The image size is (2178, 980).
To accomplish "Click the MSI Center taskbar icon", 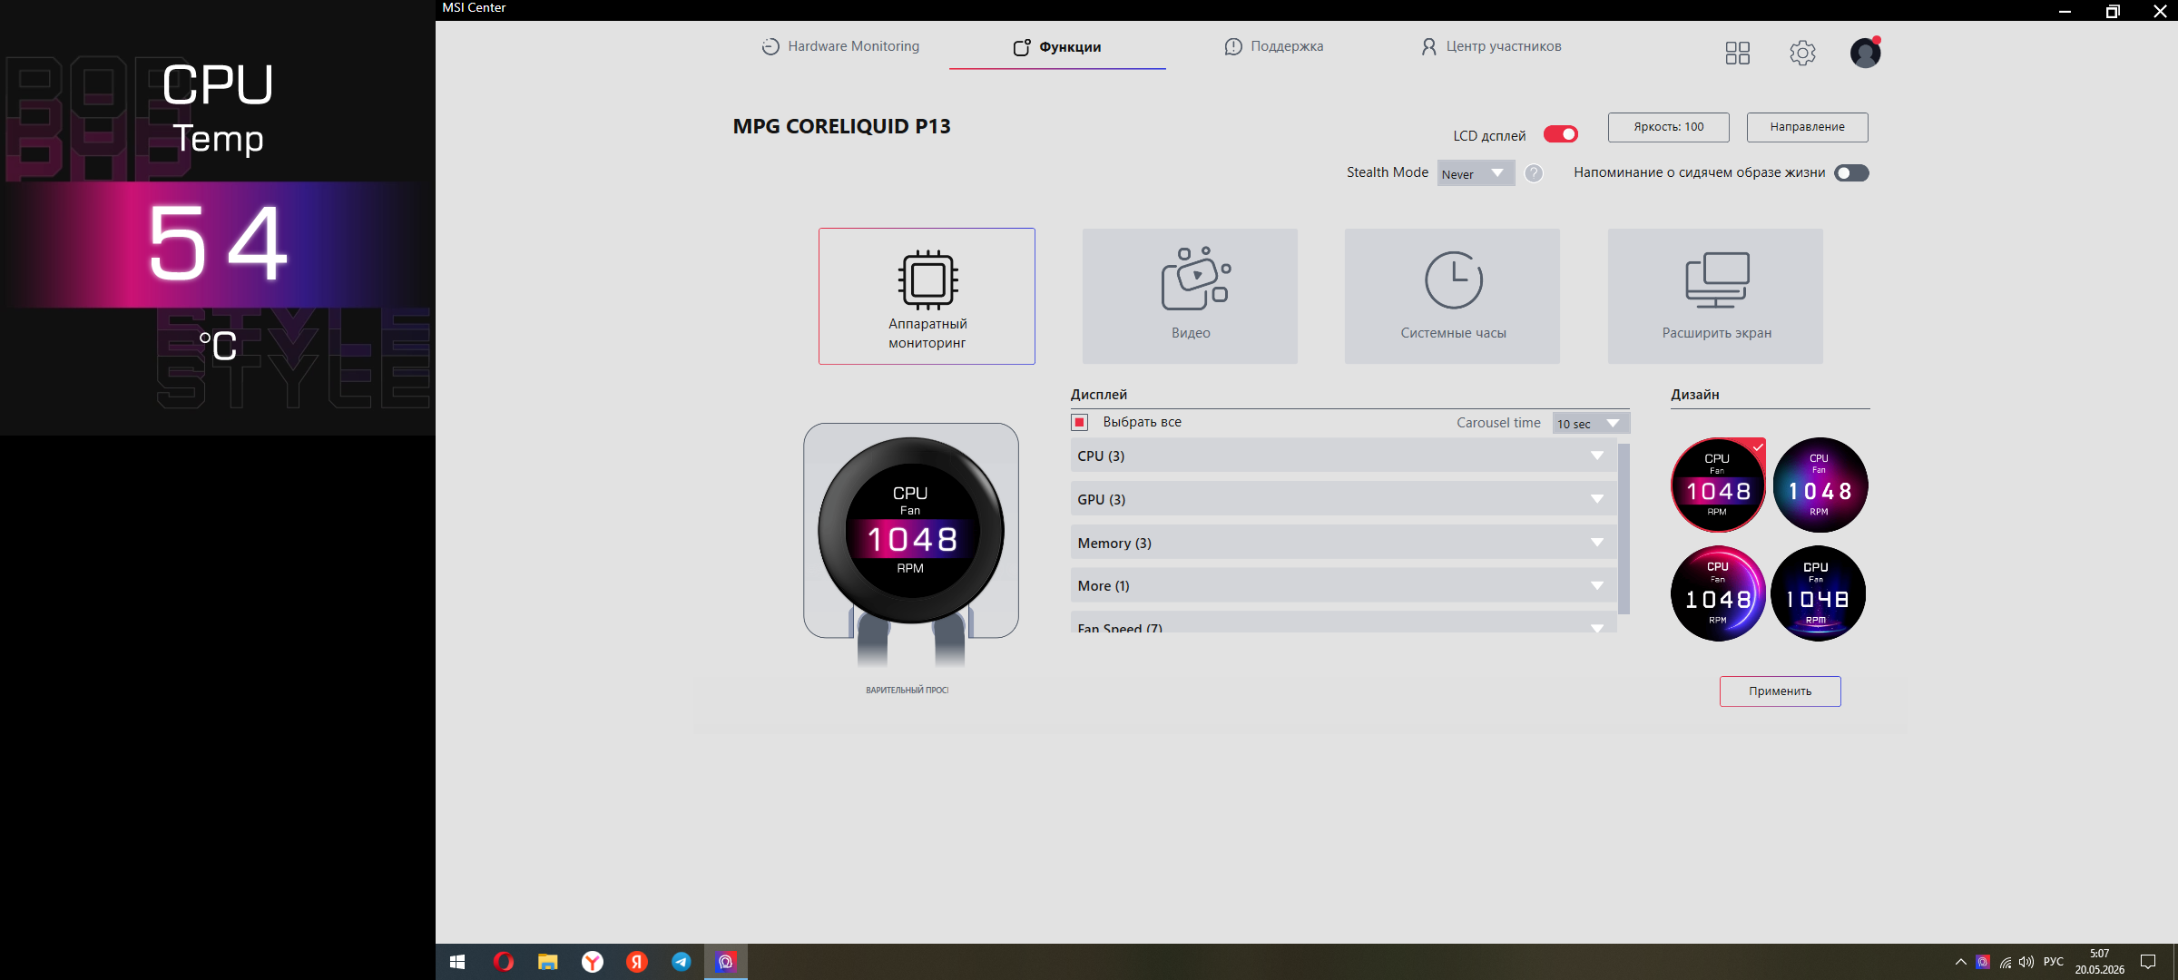I will 726,962.
